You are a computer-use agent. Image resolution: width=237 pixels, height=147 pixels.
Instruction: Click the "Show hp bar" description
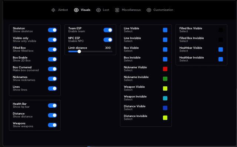coord(21,107)
